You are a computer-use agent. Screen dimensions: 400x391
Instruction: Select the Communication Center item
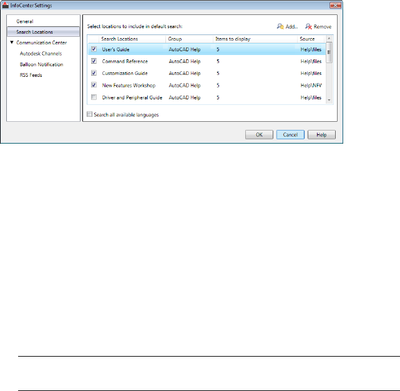42,42
